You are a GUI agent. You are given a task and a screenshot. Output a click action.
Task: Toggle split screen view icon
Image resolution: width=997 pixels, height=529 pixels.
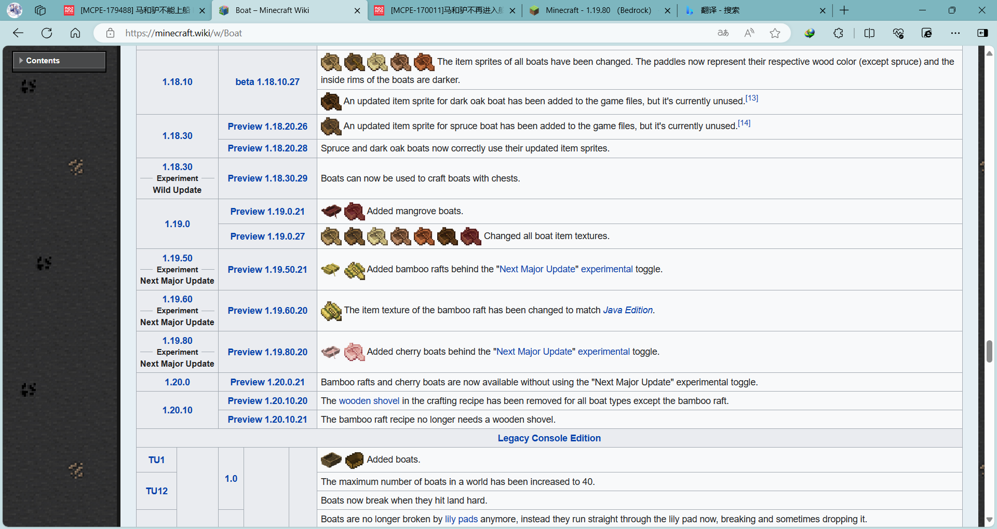(869, 33)
